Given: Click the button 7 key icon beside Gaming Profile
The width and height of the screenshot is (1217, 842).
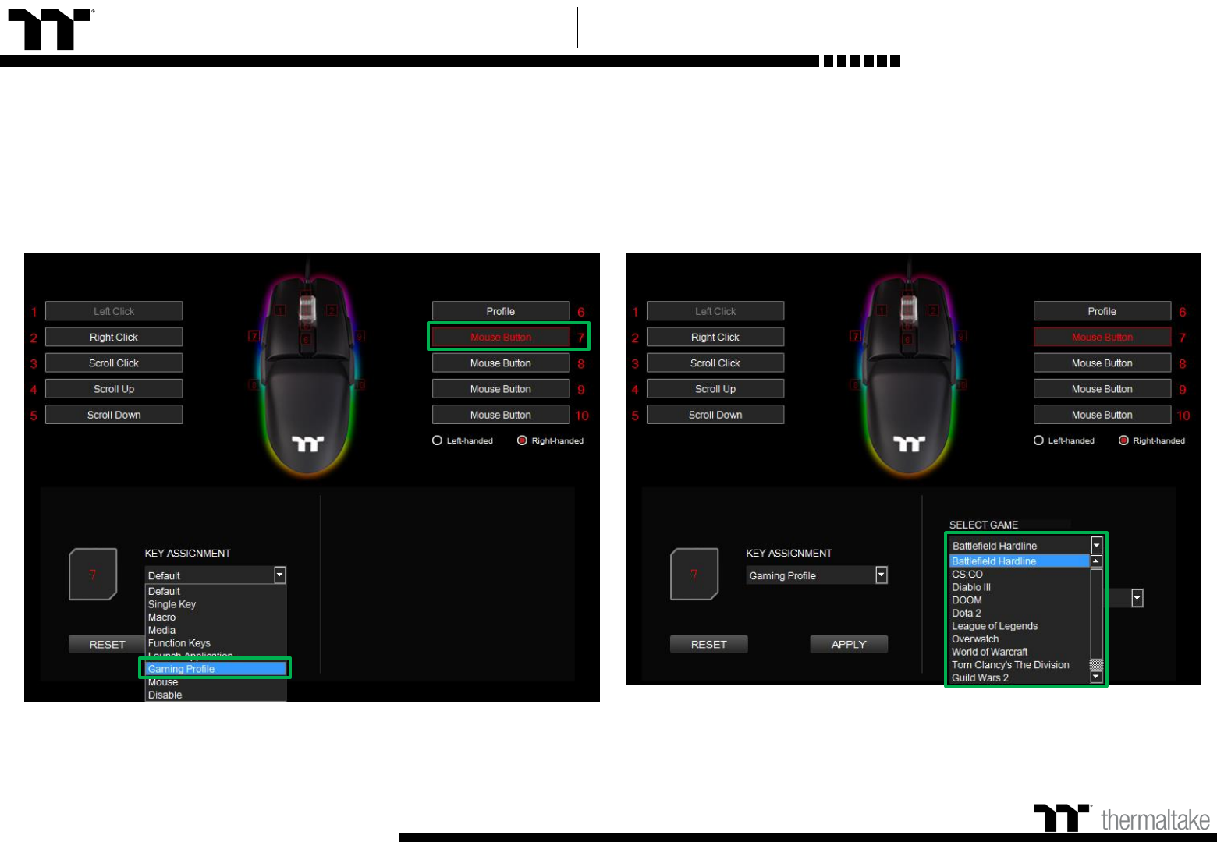Looking at the screenshot, I should [x=694, y=575].
